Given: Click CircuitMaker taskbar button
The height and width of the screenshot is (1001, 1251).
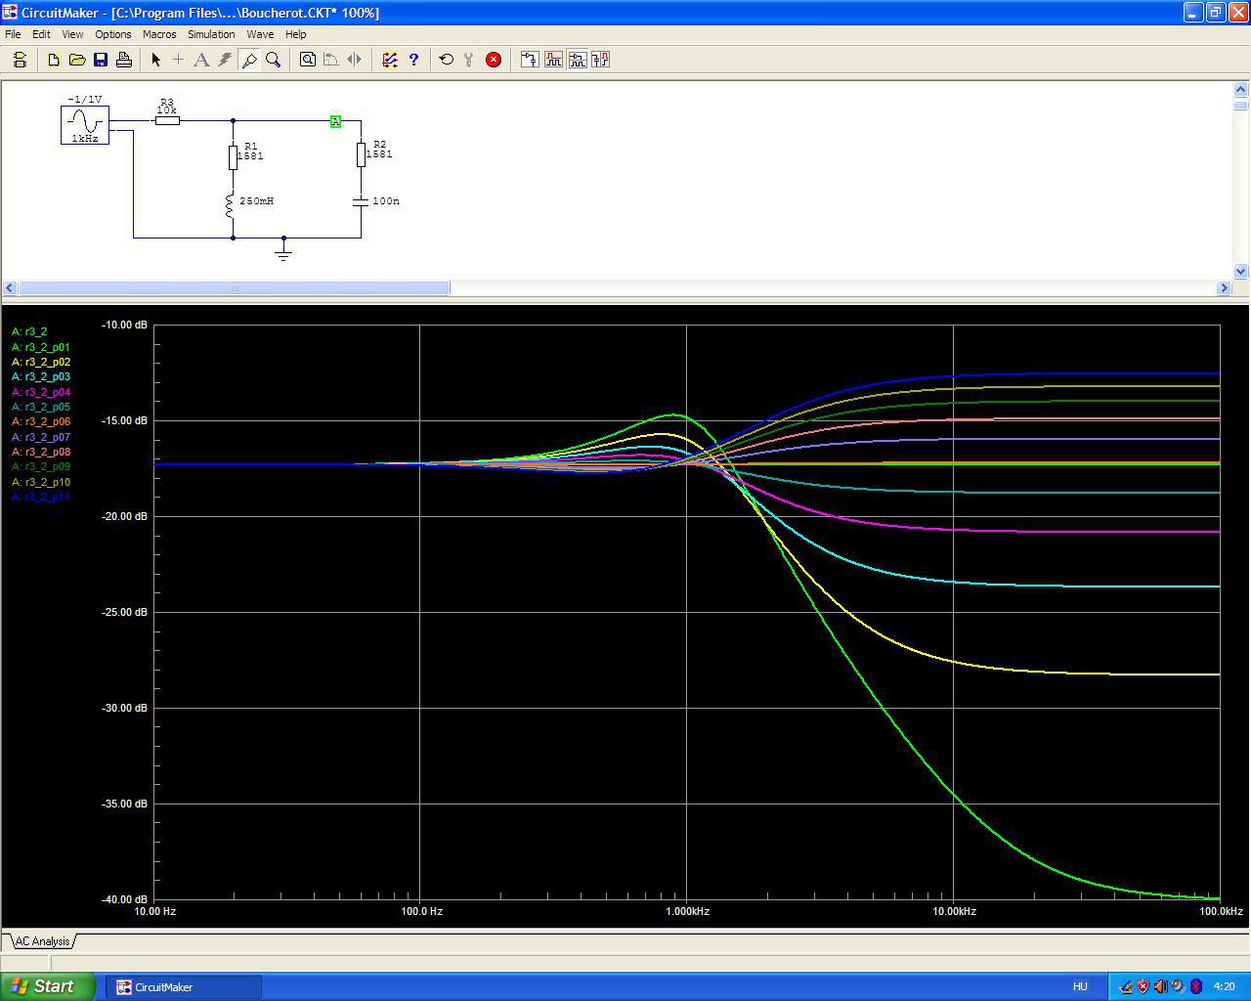Looking at the screenshot, I should coord(186,986).
